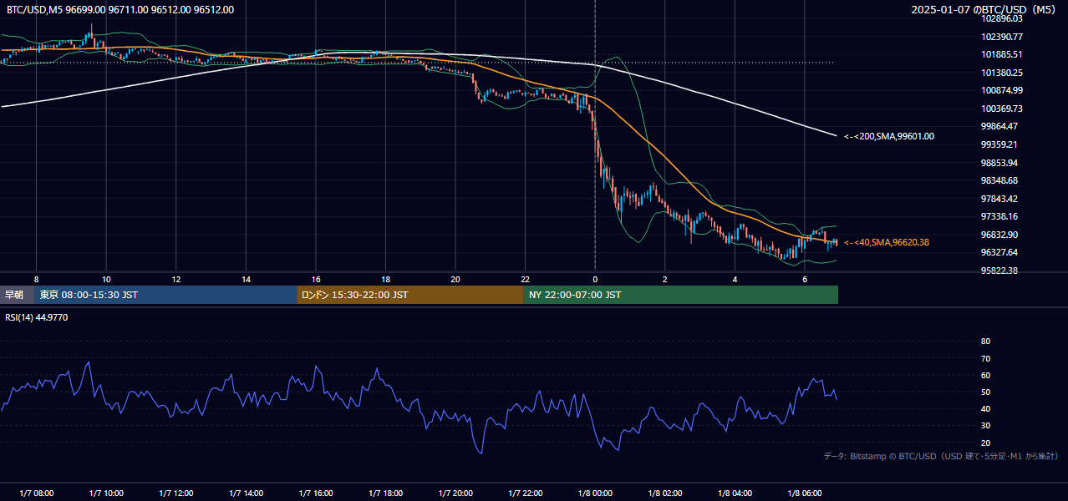Click the 1/7 12:00 bottom time label
The image size is (1068, 501).
coord(176,493)
